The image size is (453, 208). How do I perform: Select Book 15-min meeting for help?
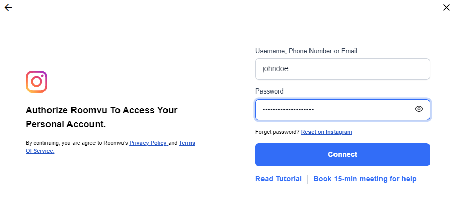coord(365,179)
